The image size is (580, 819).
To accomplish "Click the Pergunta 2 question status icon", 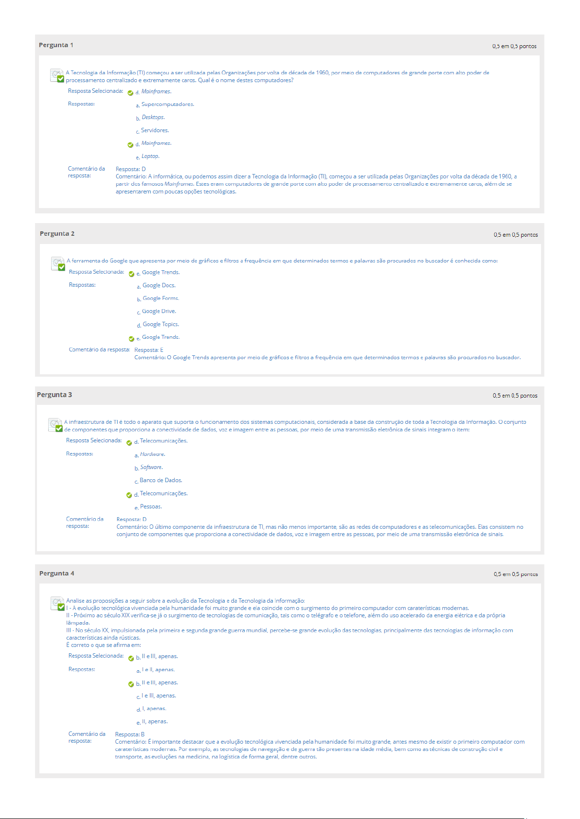I will click(58, 263).
